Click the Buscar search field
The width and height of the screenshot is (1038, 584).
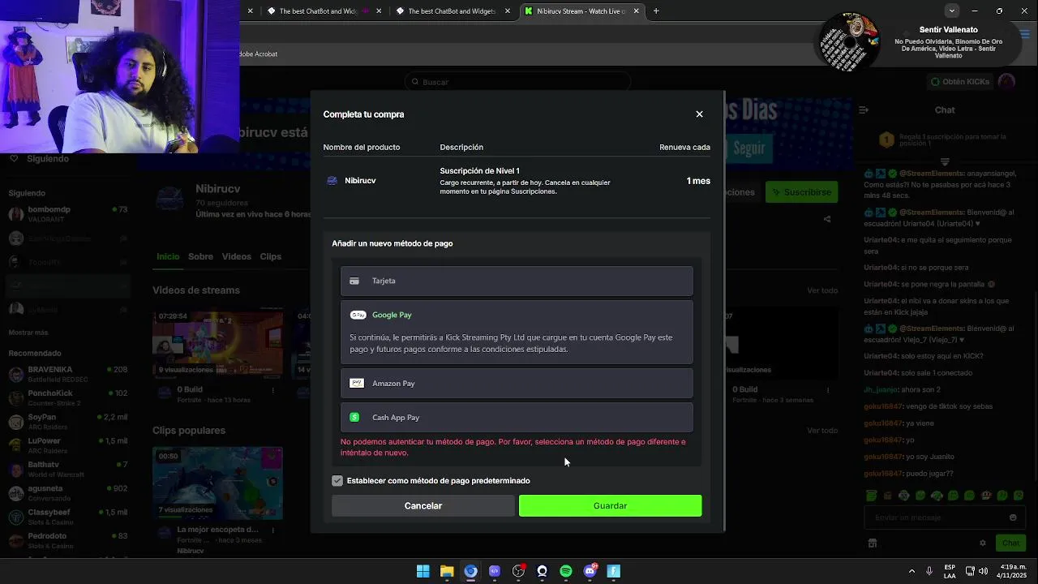pyautogui.click(x=517, y=82)
